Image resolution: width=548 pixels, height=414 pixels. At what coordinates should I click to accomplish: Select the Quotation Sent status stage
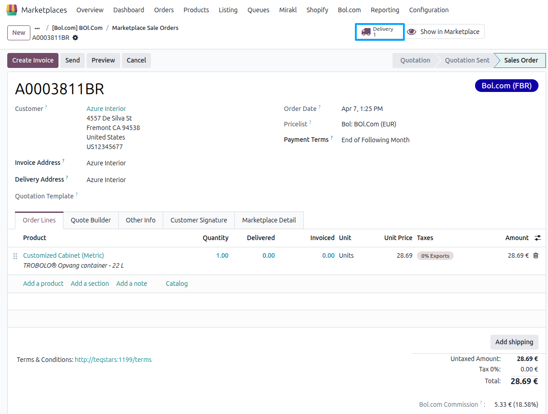click(x=467, y=60)
